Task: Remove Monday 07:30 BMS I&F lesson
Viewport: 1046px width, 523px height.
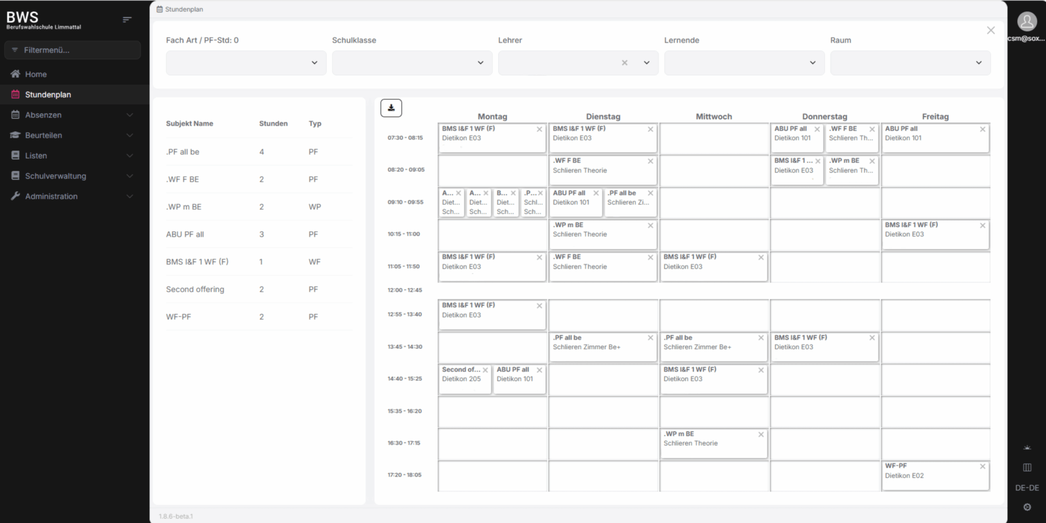Action: pyautogui.click(x=539, y=129)
